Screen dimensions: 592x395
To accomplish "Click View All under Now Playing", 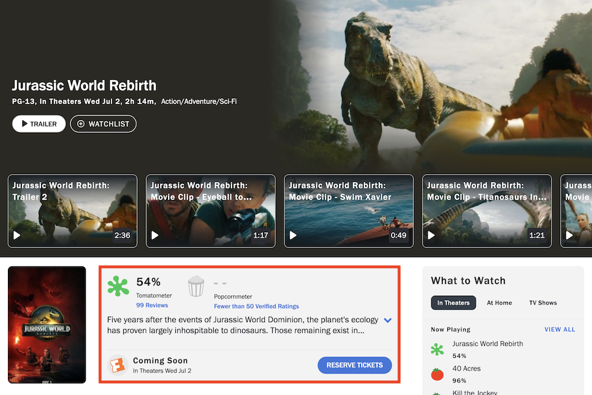I will (560, 329).
